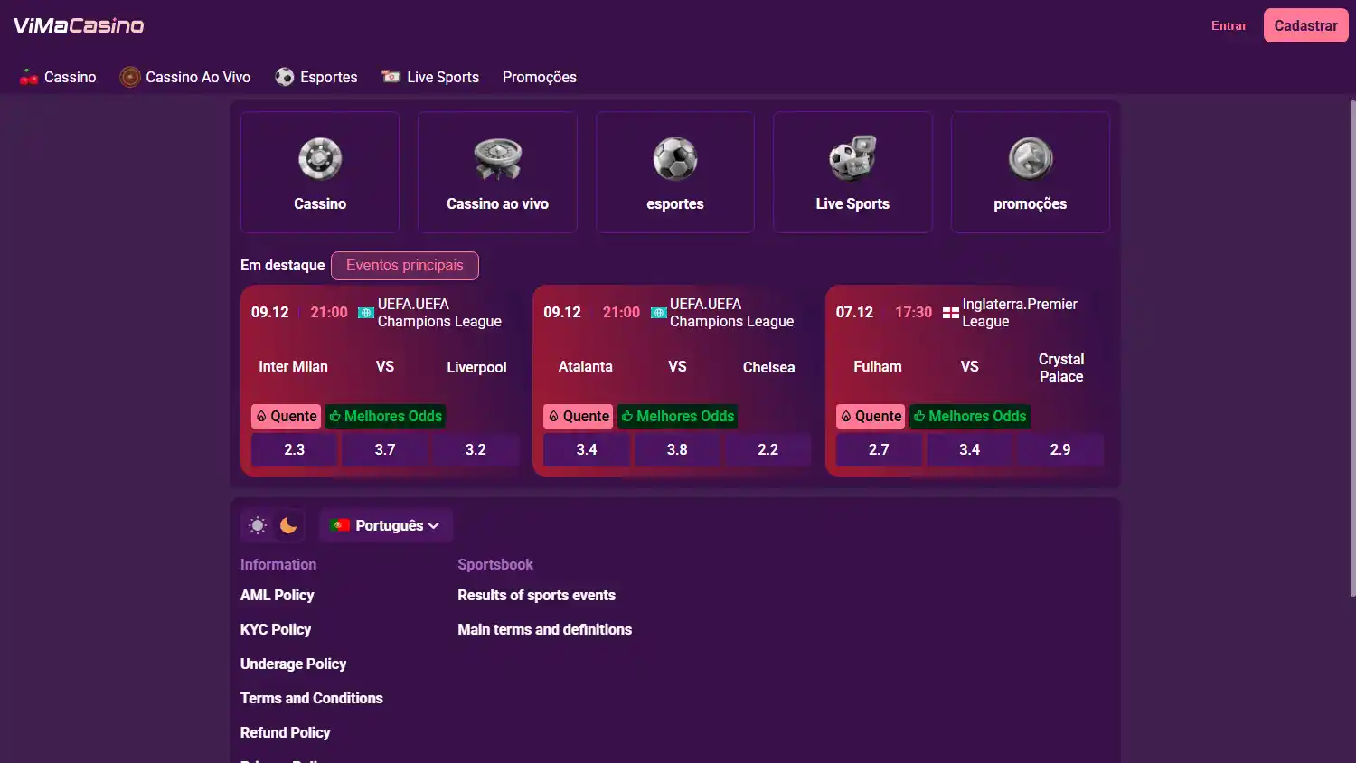Open the esportes soccer ball tile
Screen dimensions: 1356x763
point(675,172)
